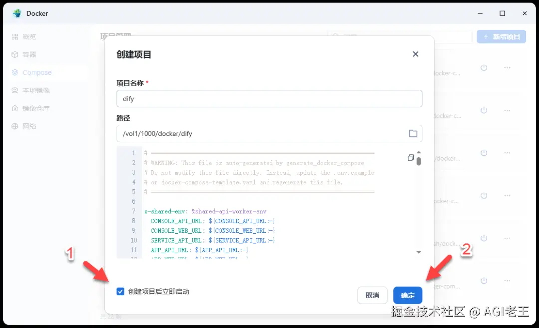
Task: Toggle power icon of second project row
Action: [484, 110]
